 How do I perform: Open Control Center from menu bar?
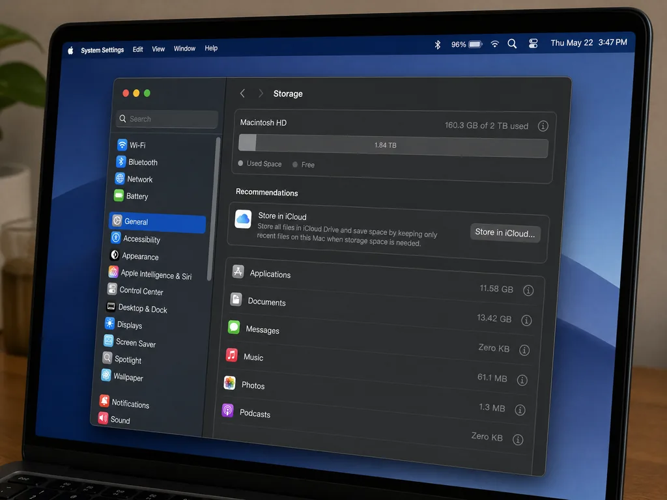533,44
